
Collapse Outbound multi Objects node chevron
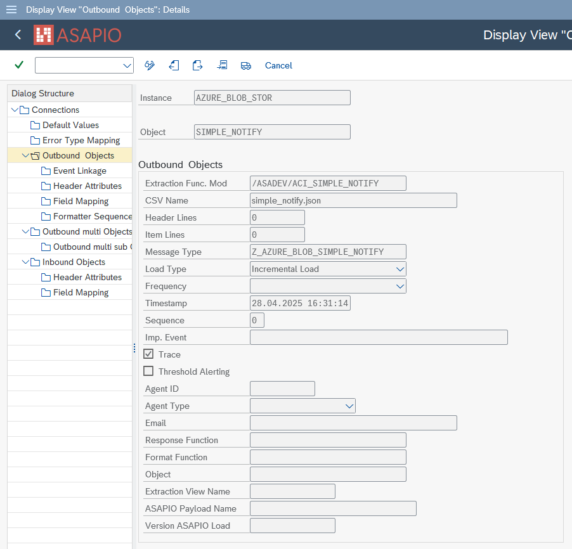point(25,231)
